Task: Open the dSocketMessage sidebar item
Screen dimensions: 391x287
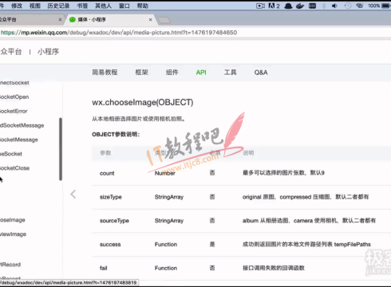Action: (22, 125)
